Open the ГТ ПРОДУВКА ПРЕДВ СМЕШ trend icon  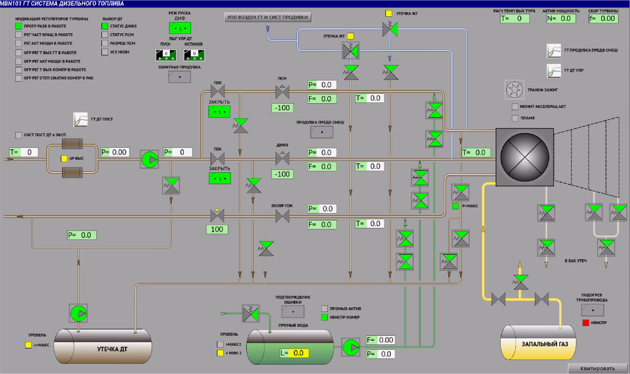coord(554,51)
